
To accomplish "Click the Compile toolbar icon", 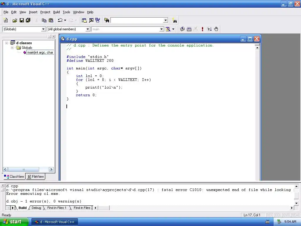I will pos(182,29).
